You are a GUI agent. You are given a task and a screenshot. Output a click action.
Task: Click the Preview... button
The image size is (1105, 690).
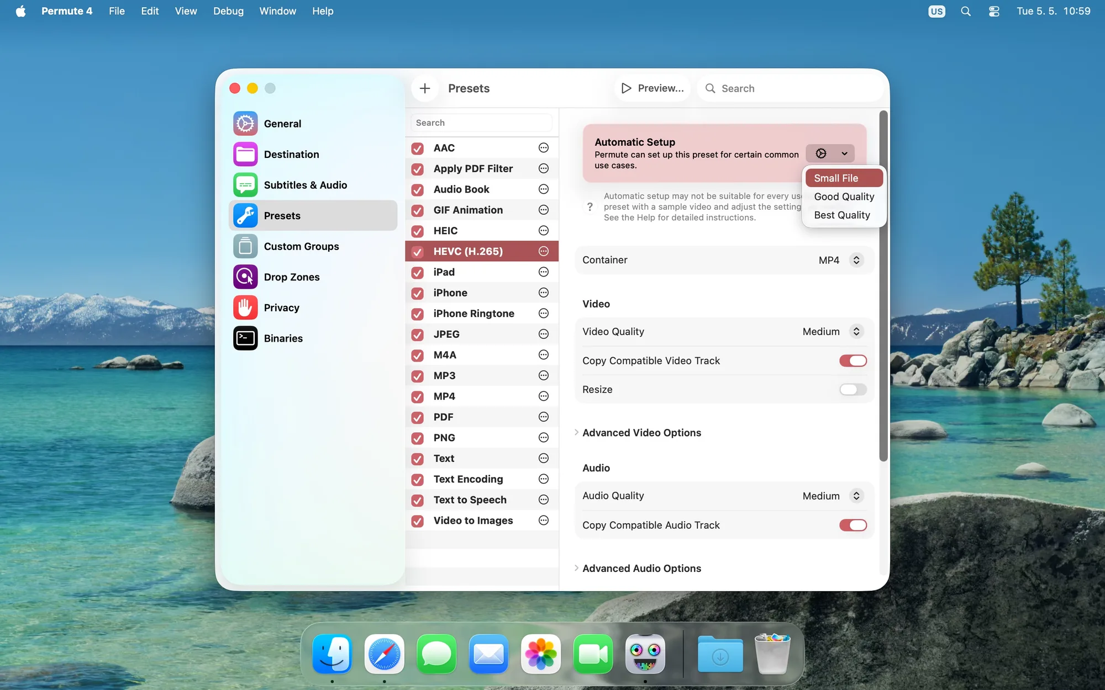click(x=653, y=88)
